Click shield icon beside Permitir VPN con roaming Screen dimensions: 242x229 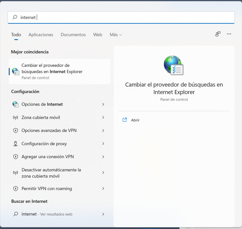[16, 189]
